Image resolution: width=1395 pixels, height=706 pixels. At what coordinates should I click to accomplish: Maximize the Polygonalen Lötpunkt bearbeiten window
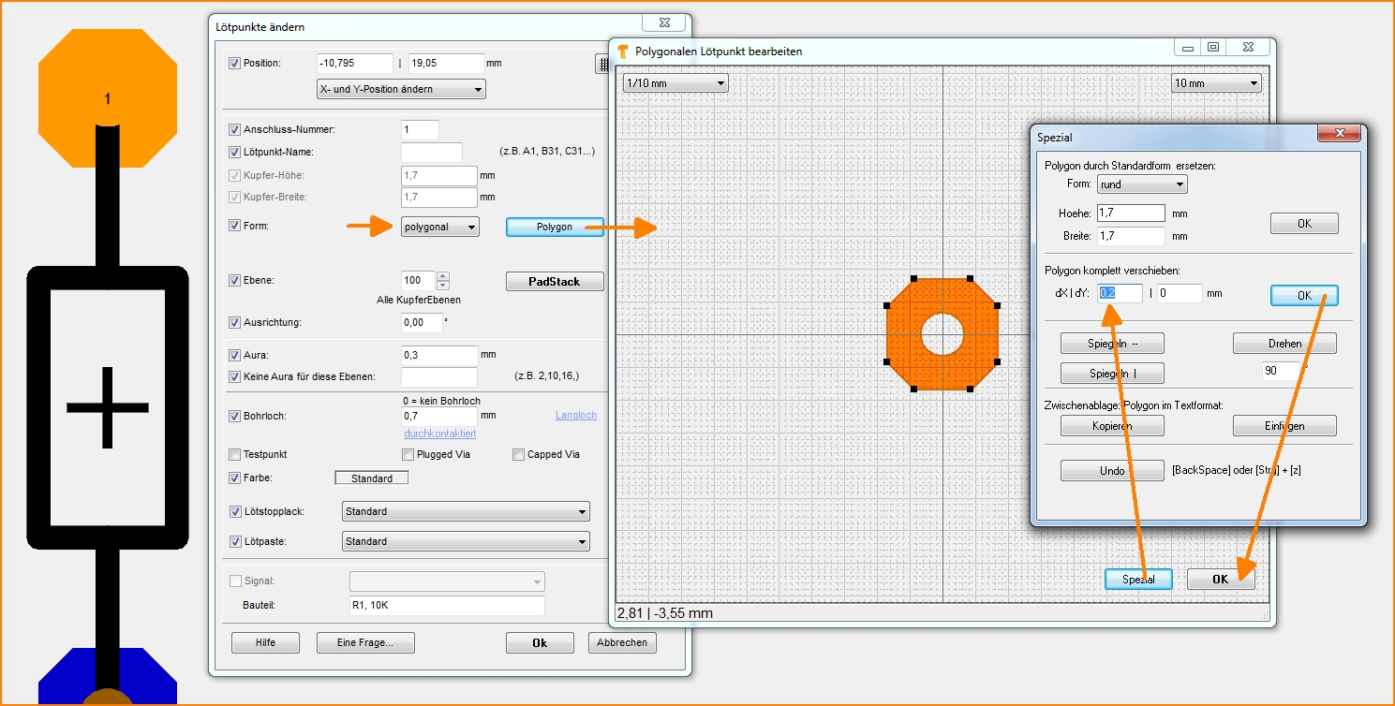pyautogui.click(x=1213, y=48)
